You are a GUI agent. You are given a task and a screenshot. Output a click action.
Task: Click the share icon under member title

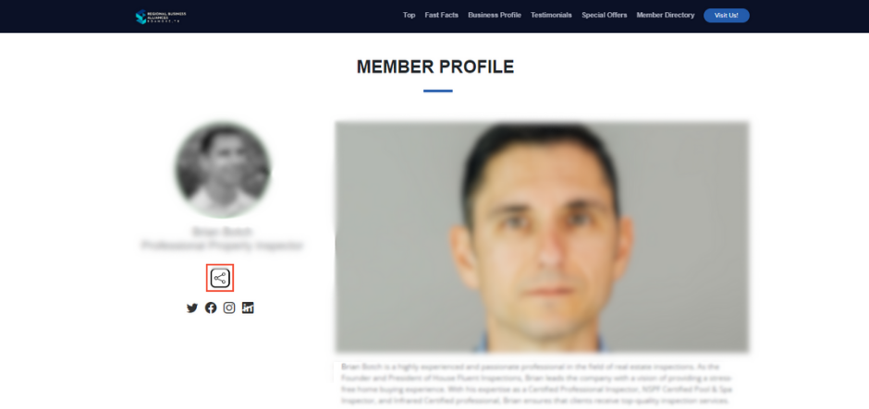point(220,278)
